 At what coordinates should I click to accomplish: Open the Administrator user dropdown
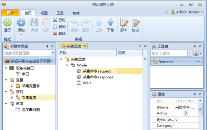point(202,12)
